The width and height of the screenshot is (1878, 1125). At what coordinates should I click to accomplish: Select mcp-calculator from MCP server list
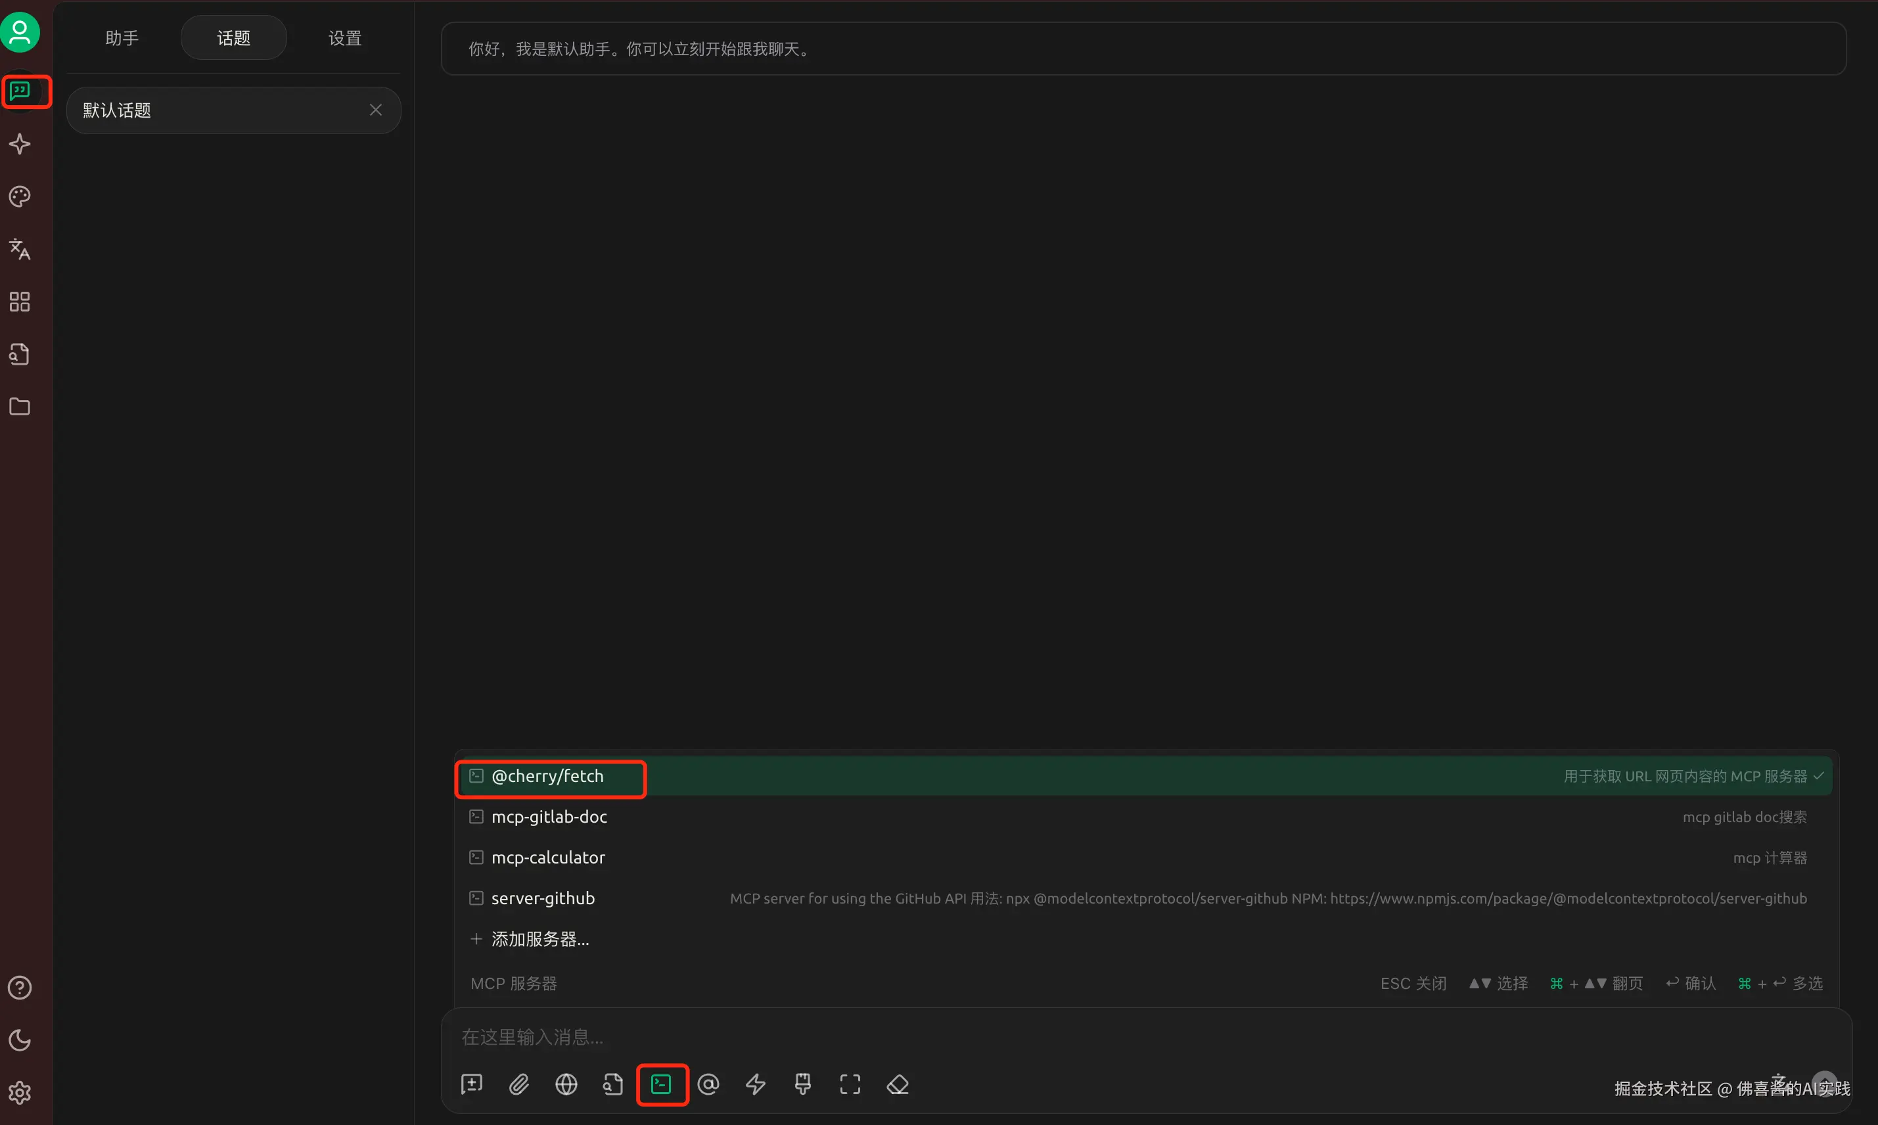click(x=548, y=858)
